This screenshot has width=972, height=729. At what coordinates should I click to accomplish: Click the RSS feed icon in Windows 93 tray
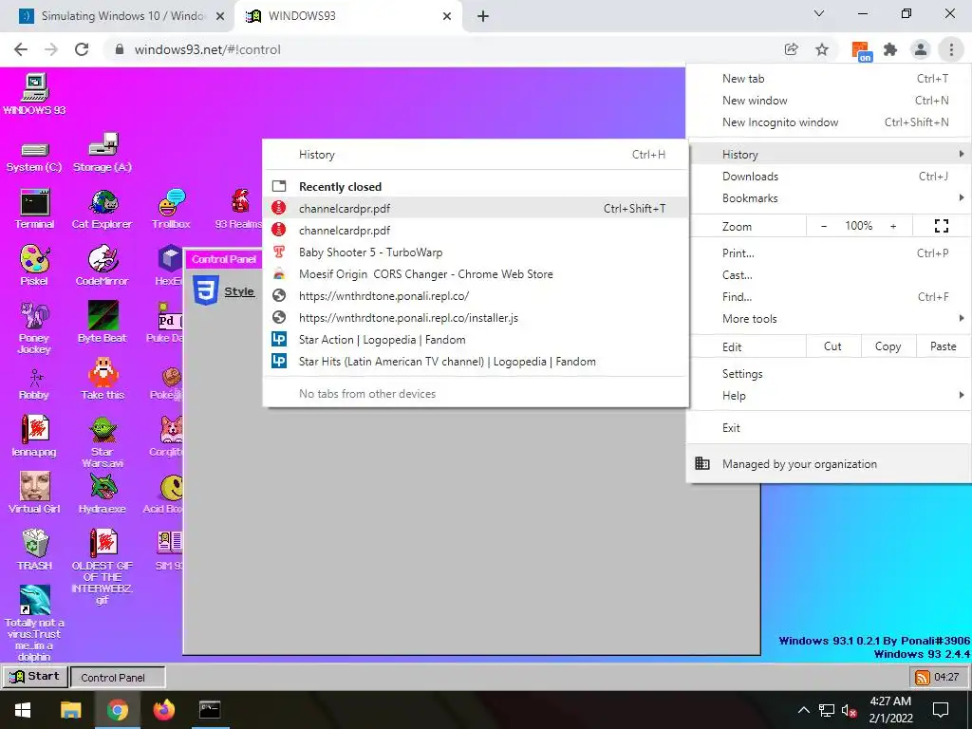tap(923, 678)
